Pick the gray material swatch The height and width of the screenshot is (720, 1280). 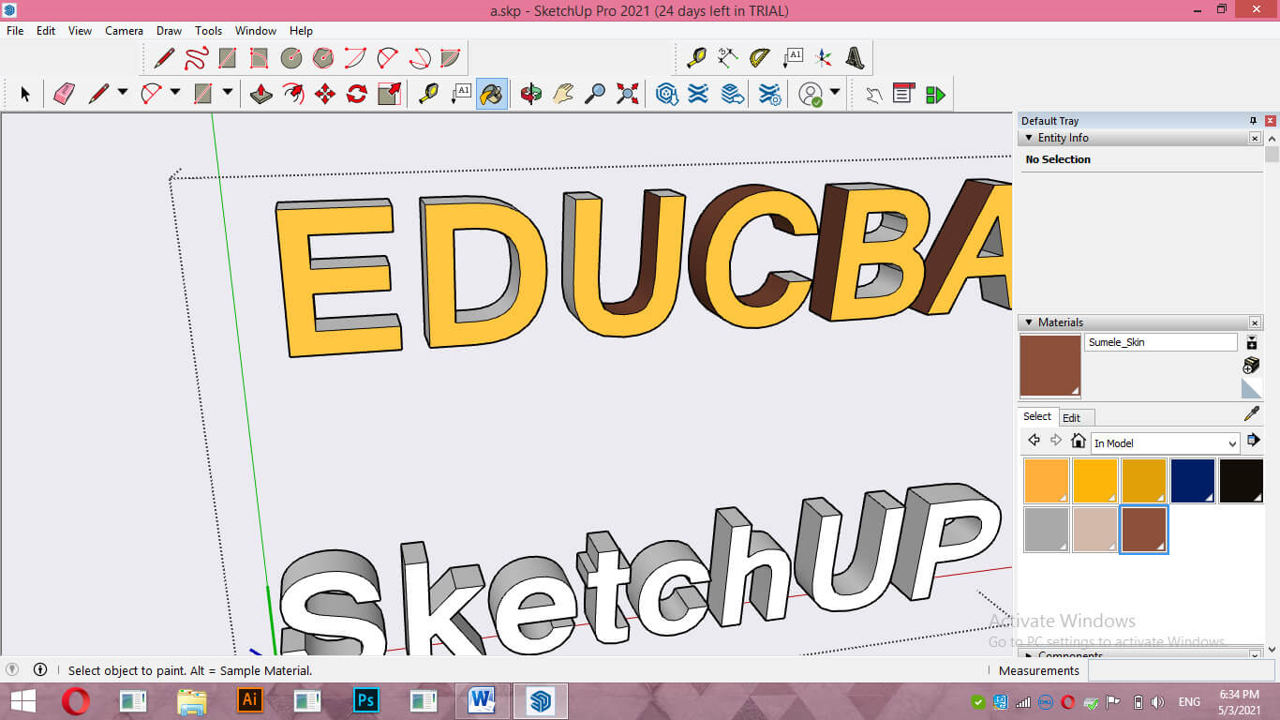(x=1047, y=530)
